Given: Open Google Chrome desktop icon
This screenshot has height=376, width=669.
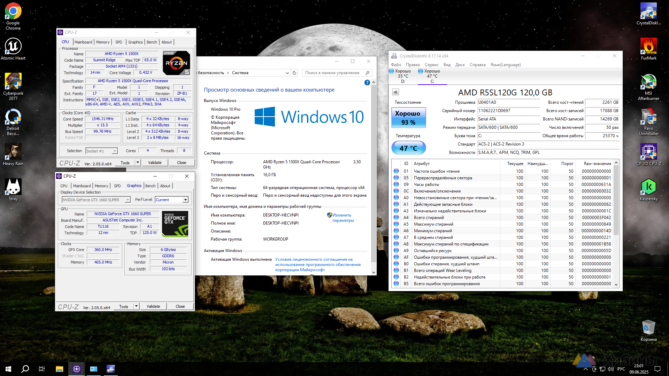Looking at the screenshot, I should [x=13, y=16].
